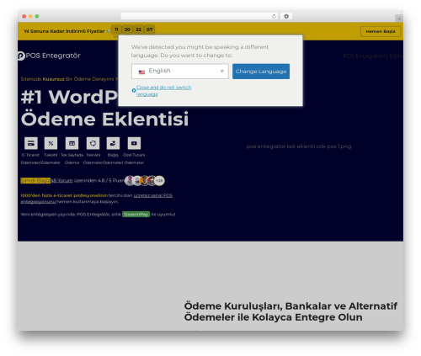Open the 48 Yorum reviews link
This screenshot has height=356, width=421.
(x=61, y=180)
